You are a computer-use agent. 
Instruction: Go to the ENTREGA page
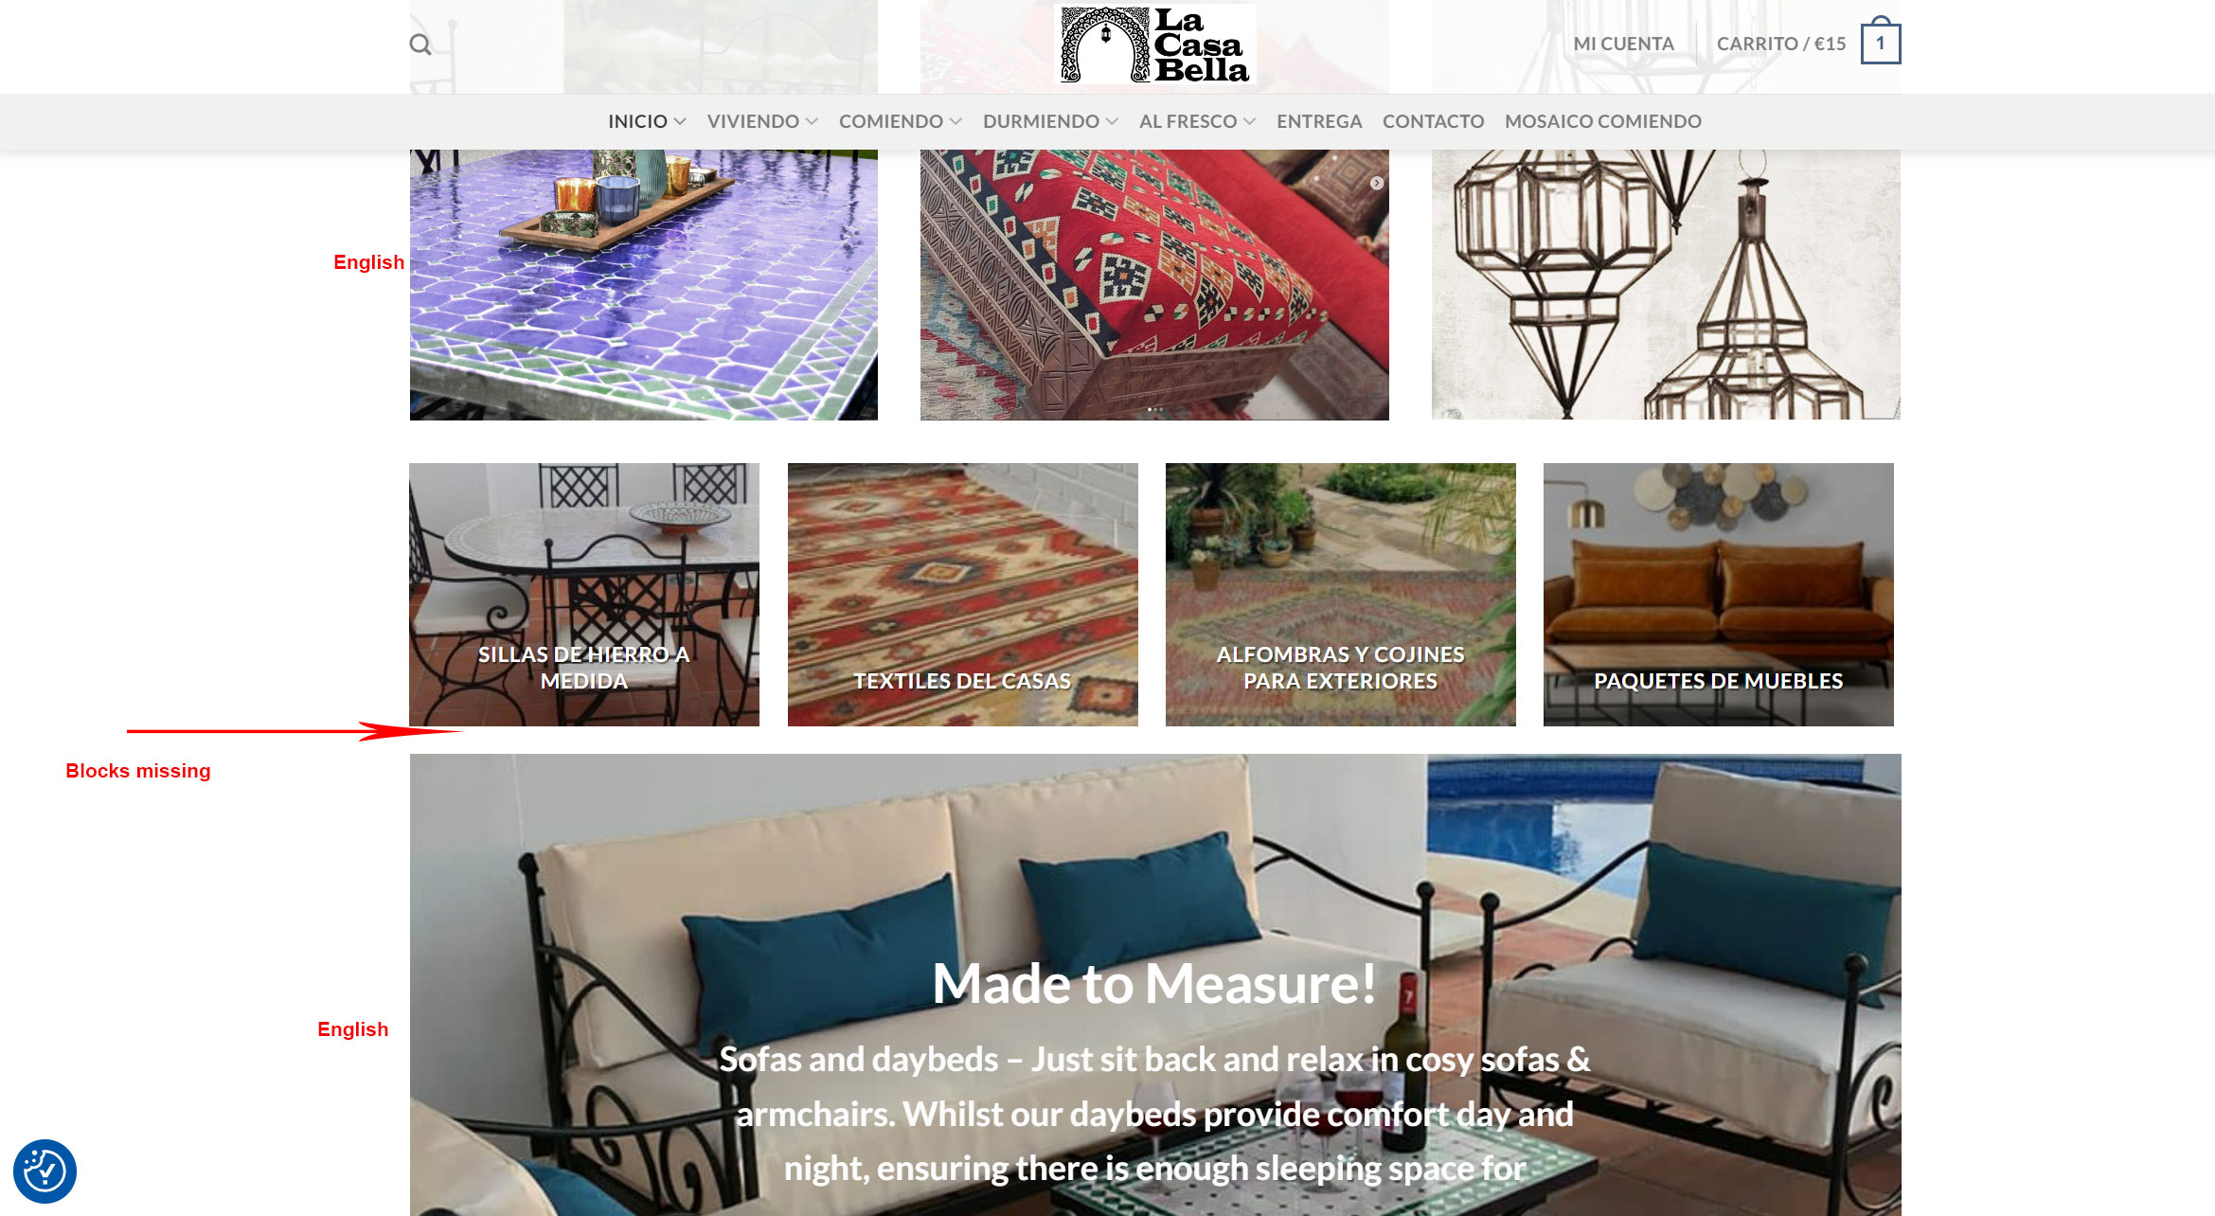pyautogui.click(x=1318, y=121)
